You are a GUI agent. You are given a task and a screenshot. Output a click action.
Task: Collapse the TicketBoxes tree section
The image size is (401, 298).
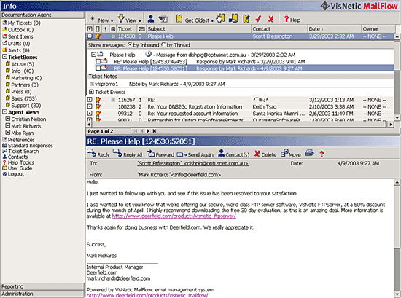[4, 57]
